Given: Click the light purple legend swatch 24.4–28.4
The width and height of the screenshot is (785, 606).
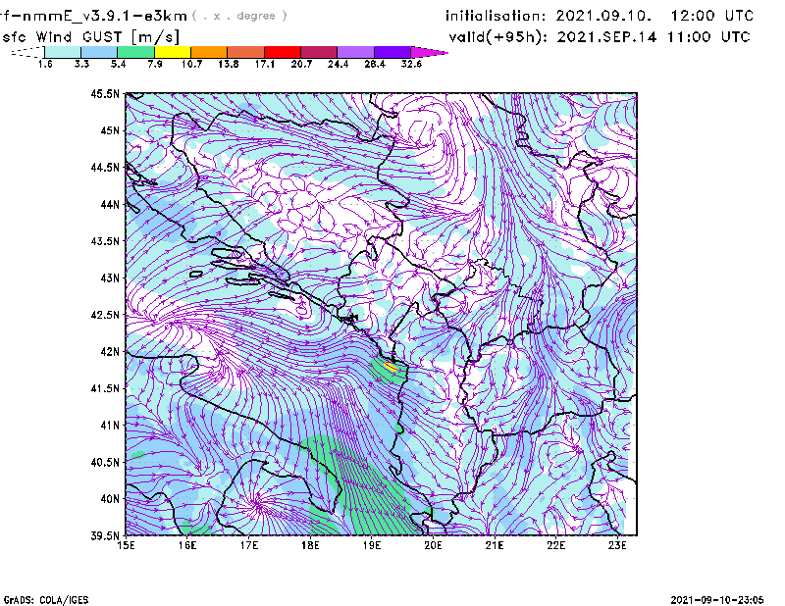Looking at the screenshot, I should pyautogui.click(x=356, y=52).
